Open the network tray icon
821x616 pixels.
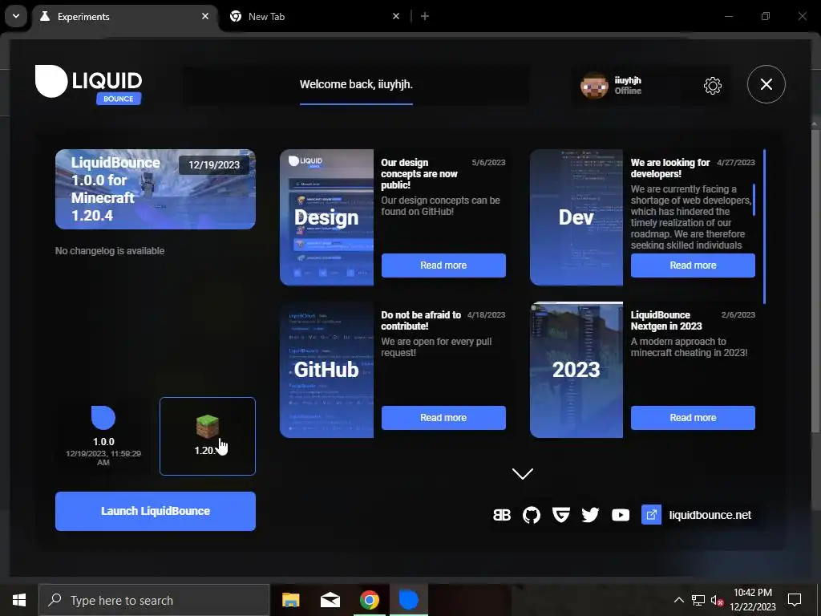698,600
